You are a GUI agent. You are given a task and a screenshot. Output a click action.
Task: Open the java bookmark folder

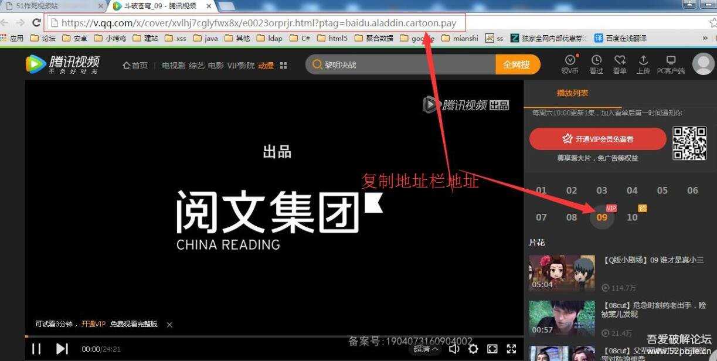(x=206, y=38)
